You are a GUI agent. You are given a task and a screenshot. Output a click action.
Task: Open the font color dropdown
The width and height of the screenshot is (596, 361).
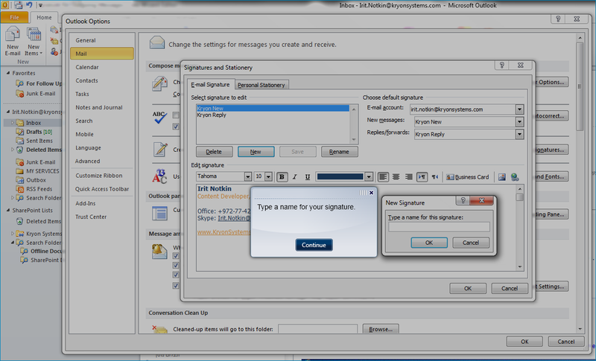point(368,176)
